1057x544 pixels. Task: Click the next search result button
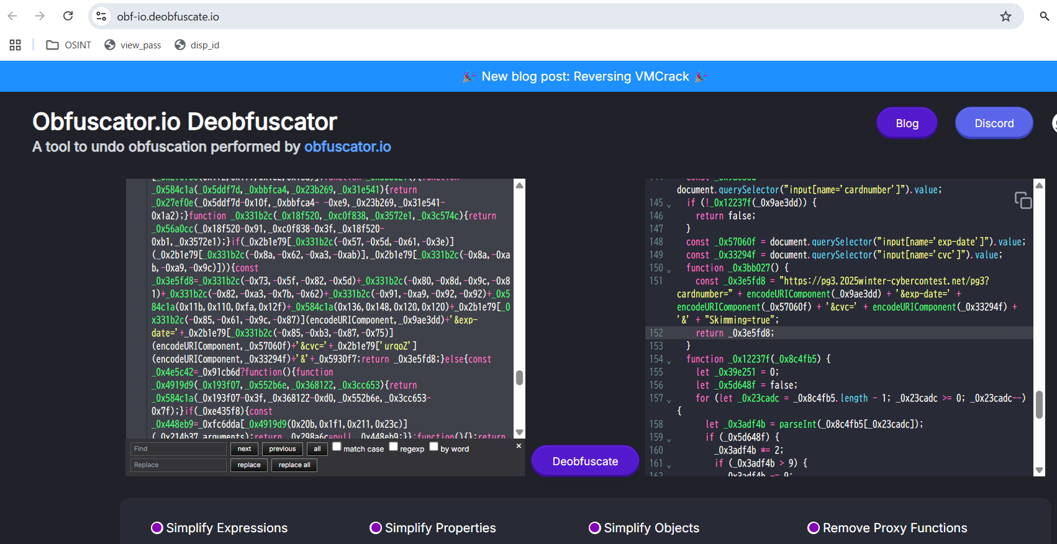tap(244, 448)
